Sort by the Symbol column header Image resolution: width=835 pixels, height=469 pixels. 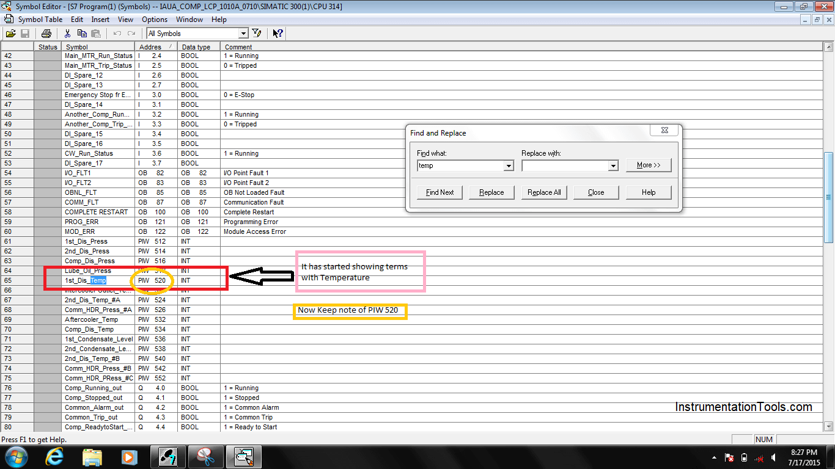(x=98, y=47)
